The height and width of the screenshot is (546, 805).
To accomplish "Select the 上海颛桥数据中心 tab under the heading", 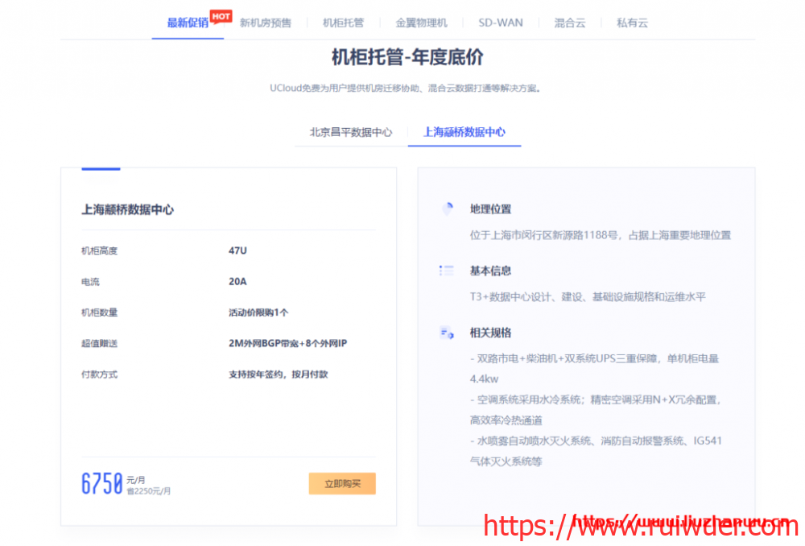I will click(x=464, y=132).
